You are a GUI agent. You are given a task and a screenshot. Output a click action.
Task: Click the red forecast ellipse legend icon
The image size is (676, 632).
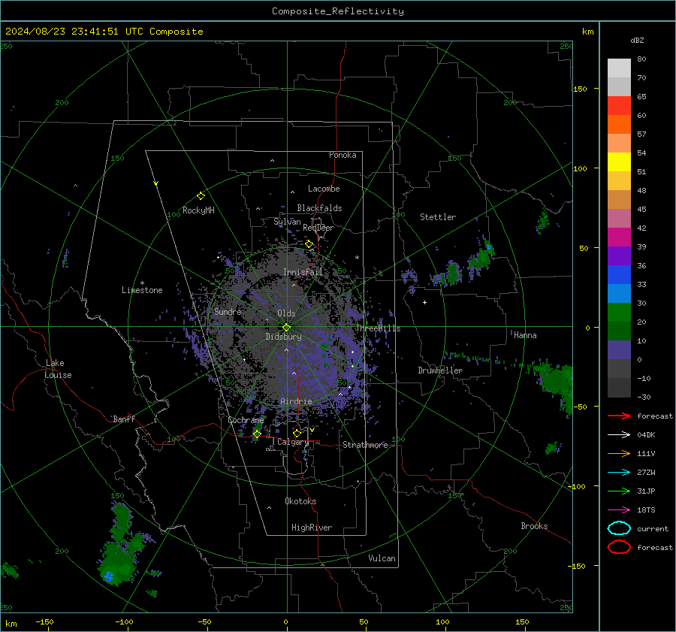coord(619,547)
